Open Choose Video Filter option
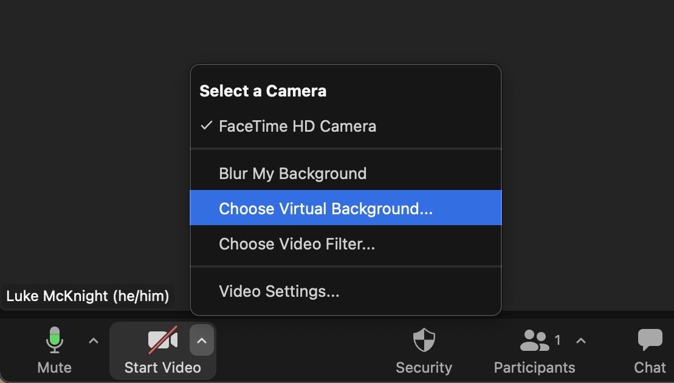This screenshot has height=383, width=674. [x=297, y=244]
